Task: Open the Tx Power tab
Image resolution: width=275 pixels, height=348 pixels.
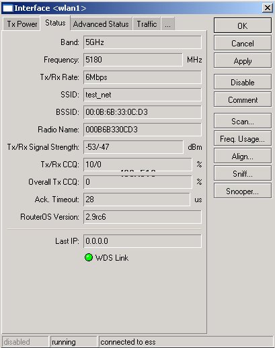Action: 22,24
